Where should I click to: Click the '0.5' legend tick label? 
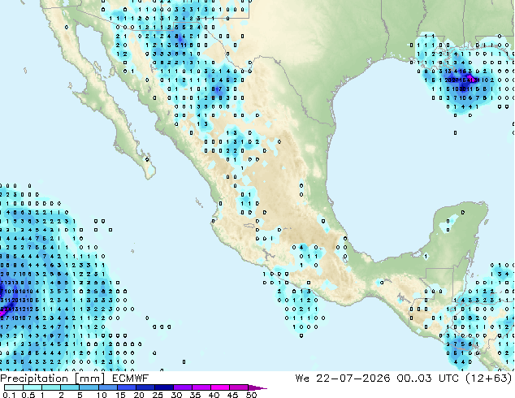(x=28, y=395)
